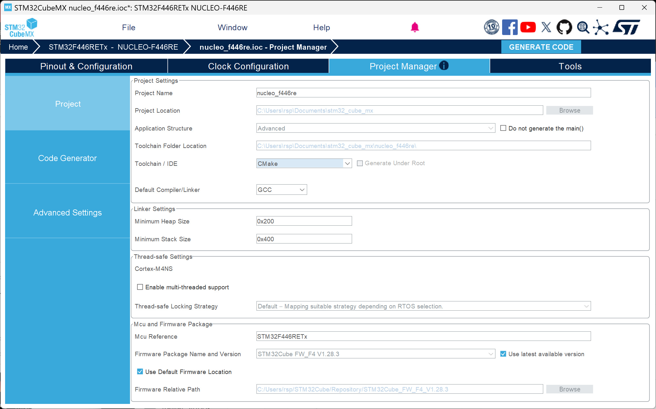This screenshot has width=656, height=409.
Task: Click the 10-year anniversary badge icon
Action: pos(492,27)
